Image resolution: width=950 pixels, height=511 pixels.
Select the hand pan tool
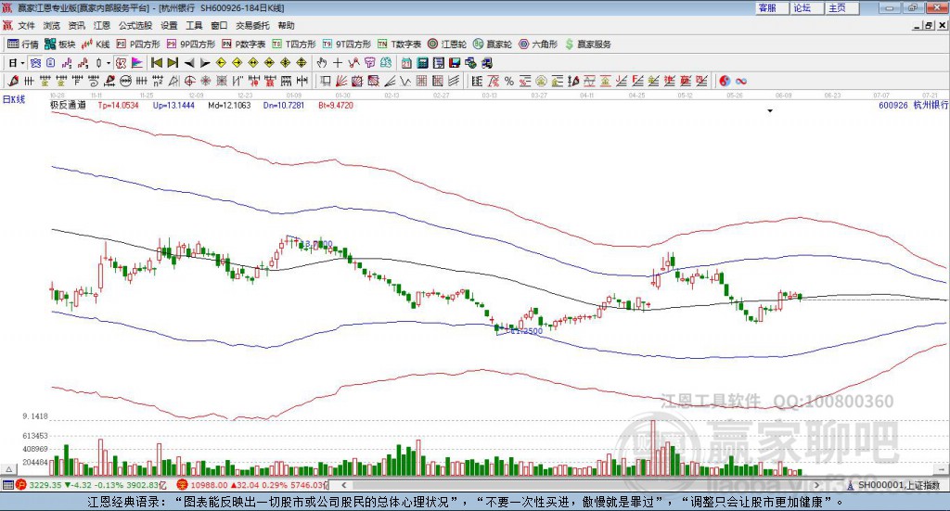click(322, 63)
